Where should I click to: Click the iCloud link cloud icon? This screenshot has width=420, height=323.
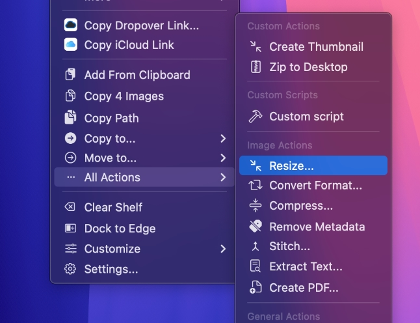[x=71, y=44]
